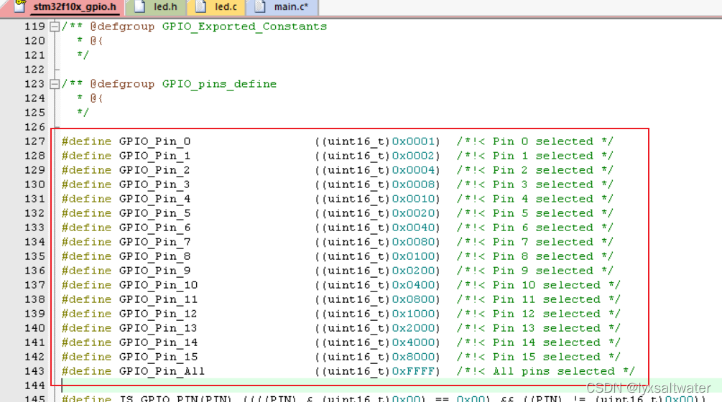Place cursor on GPIO_Pin_7 identifier
Screen dimensions: 722x402
[x=154, y=242]
